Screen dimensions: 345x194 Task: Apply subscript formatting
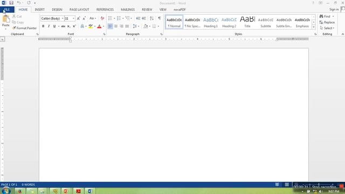click(x=68, y=26)
